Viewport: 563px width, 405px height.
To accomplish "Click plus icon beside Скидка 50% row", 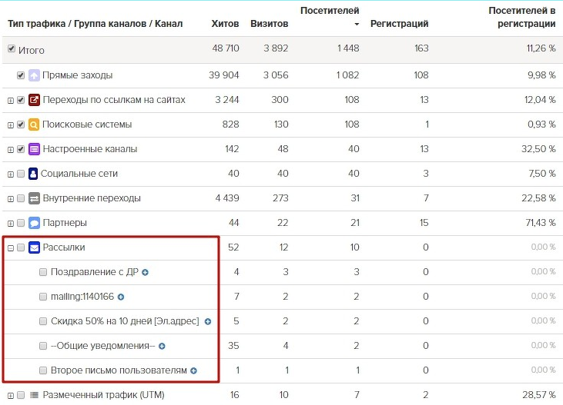I will [208, 321].
